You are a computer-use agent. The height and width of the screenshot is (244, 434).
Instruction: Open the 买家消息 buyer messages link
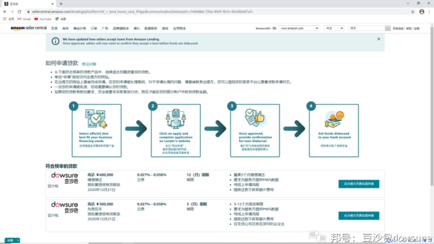coord(398,28)
